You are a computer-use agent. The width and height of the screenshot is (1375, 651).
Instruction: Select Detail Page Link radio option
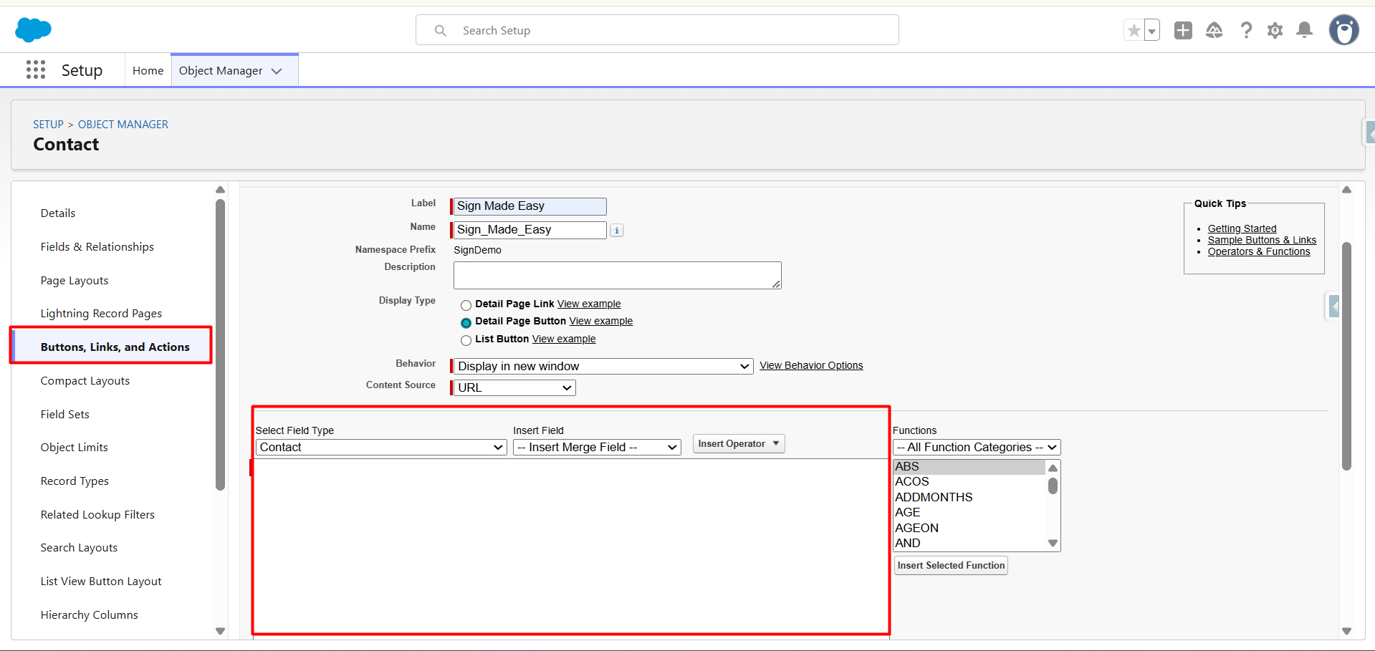[x=466, y=305]
